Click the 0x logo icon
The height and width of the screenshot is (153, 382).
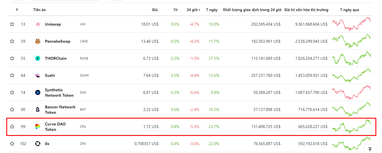pyautogui.click(x=38, y=144)
